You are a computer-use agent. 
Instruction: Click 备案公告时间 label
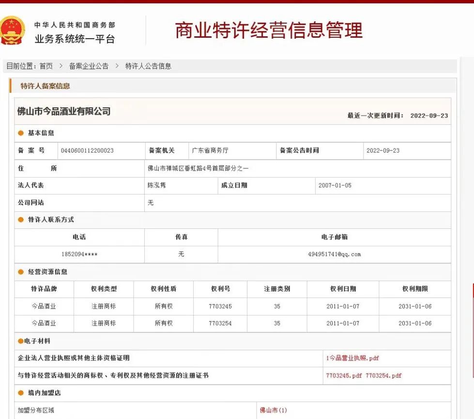click(299, 150)
